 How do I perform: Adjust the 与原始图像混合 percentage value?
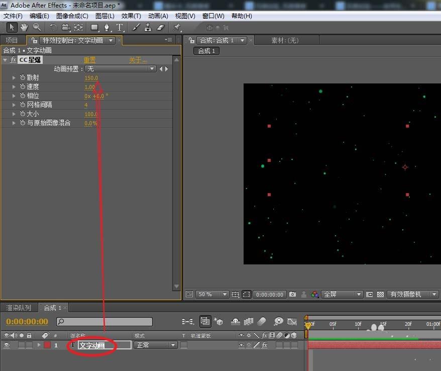(x=91, y=123)
